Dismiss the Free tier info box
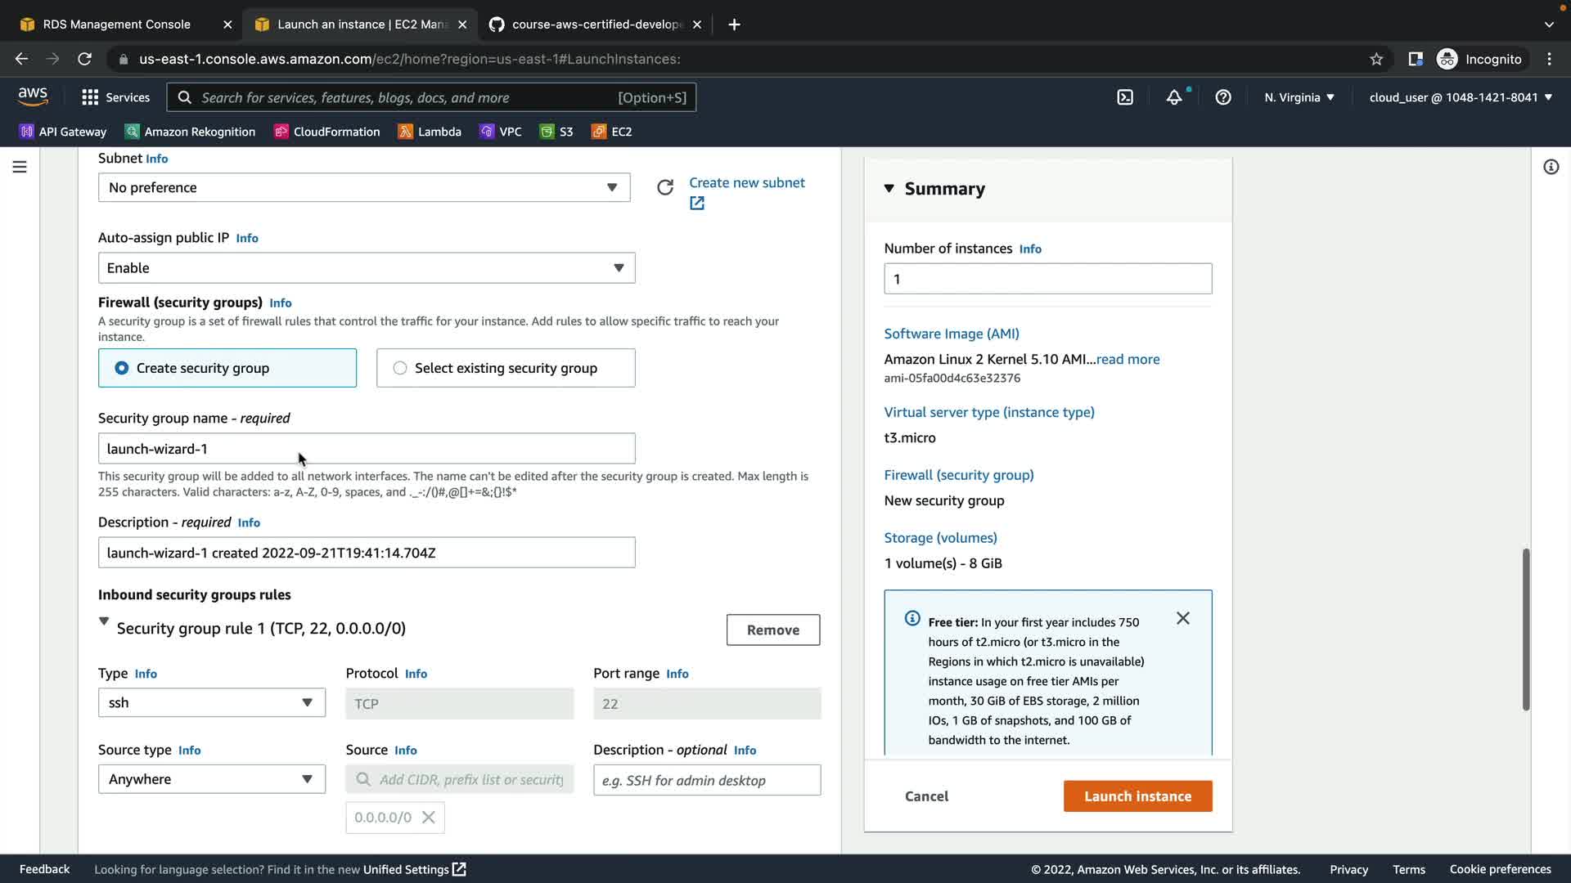This screenshot has width=1571, height=883. pos(1182,618)
